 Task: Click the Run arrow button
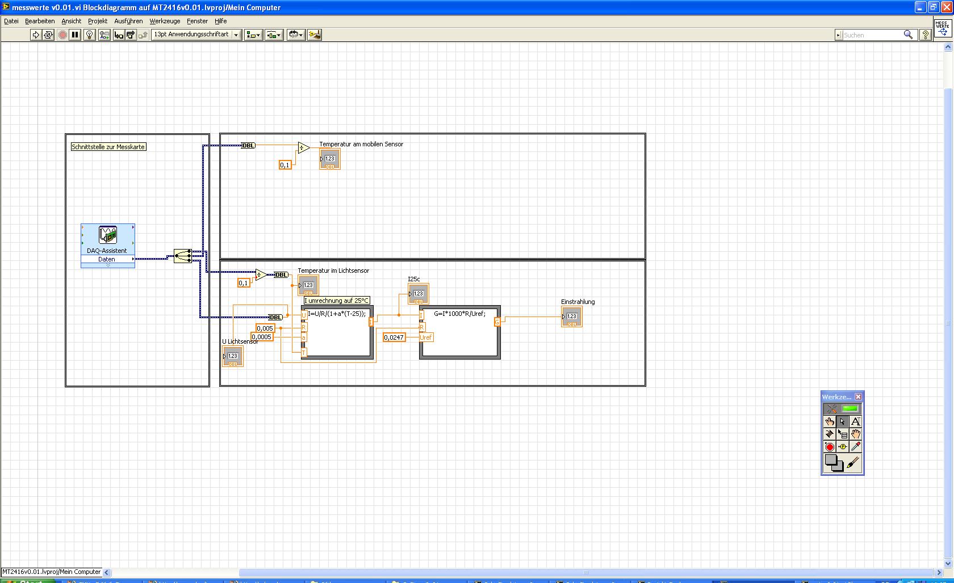point(36,35)
